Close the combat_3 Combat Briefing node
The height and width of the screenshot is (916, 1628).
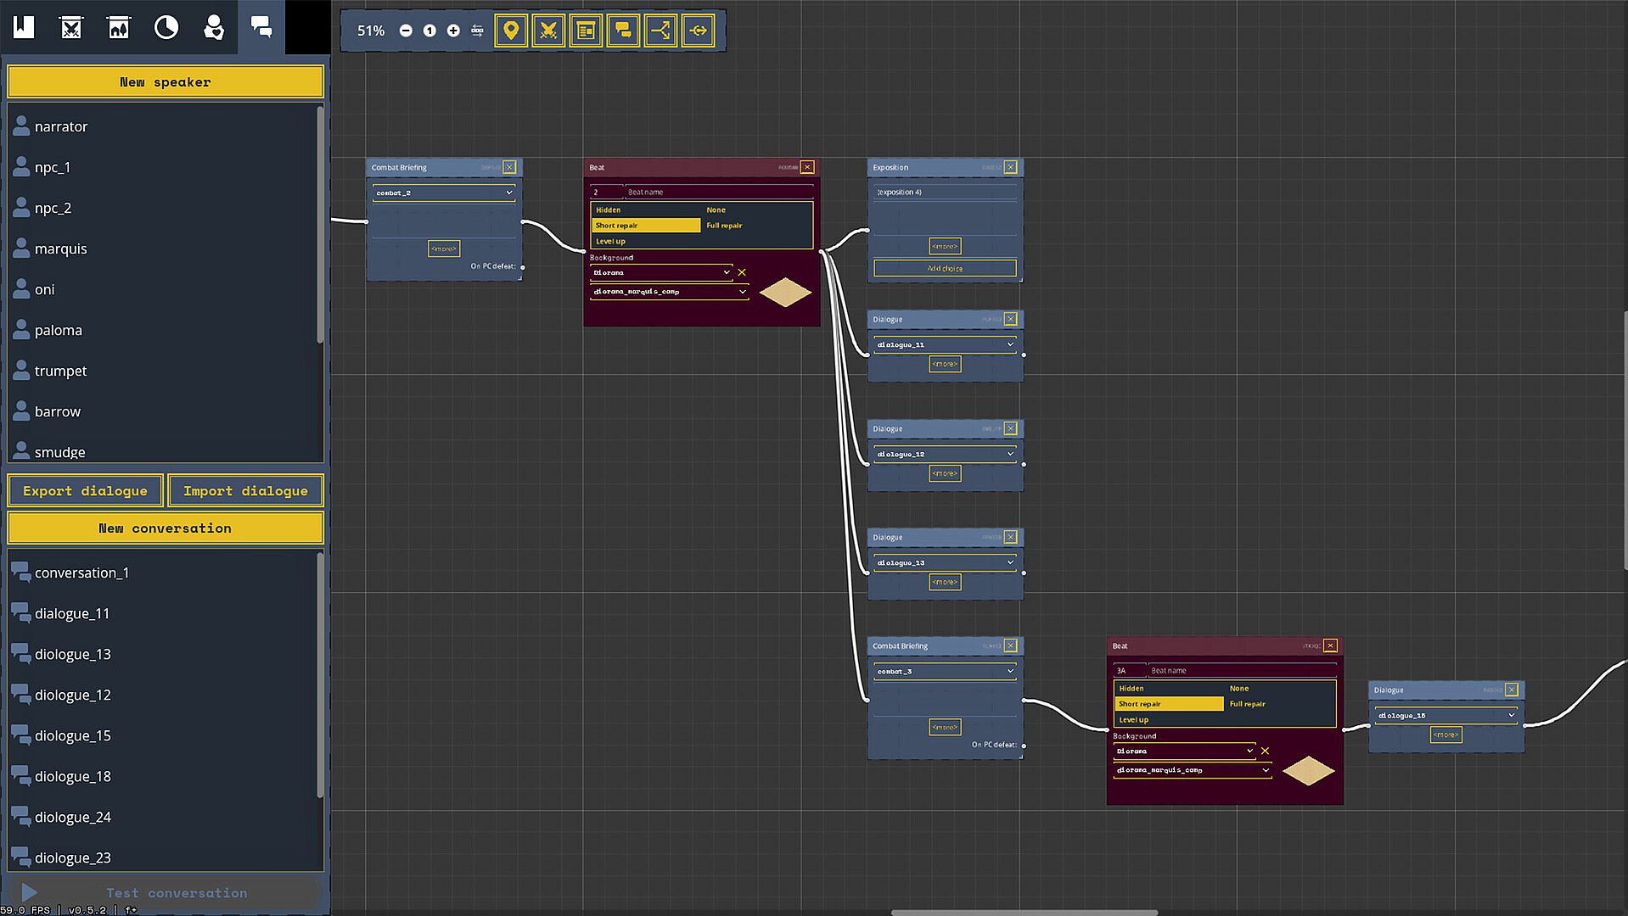coord(1010,645)
